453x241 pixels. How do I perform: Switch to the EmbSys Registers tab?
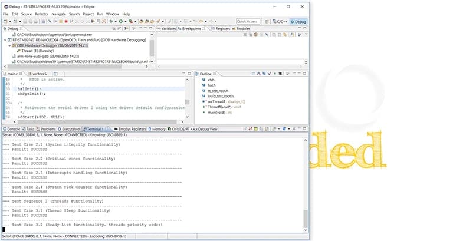(x=130, y=129)
